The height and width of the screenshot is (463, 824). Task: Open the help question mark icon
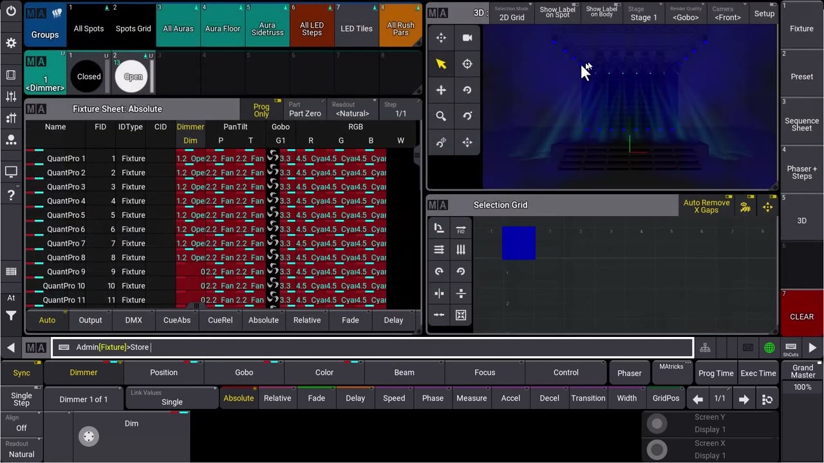pyautogui.click(x=11, y=195)
